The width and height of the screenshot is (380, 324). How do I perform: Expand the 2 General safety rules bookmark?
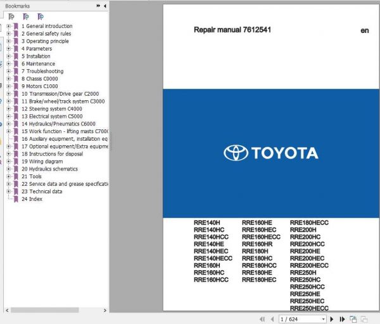click(x=8, y=34)
